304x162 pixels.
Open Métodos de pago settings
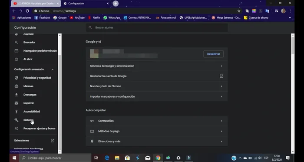click(157, 131)
